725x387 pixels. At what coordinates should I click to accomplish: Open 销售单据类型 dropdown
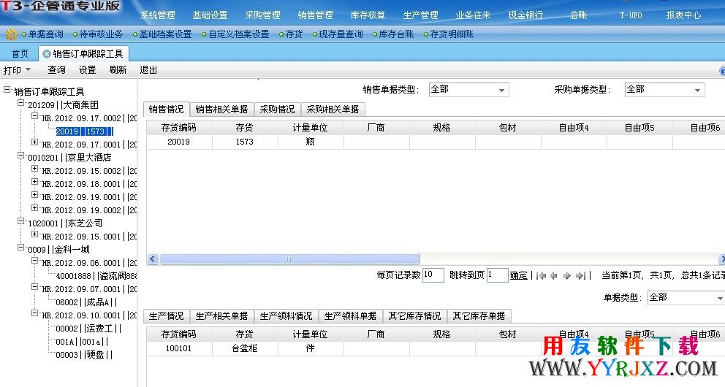[469, 90]
